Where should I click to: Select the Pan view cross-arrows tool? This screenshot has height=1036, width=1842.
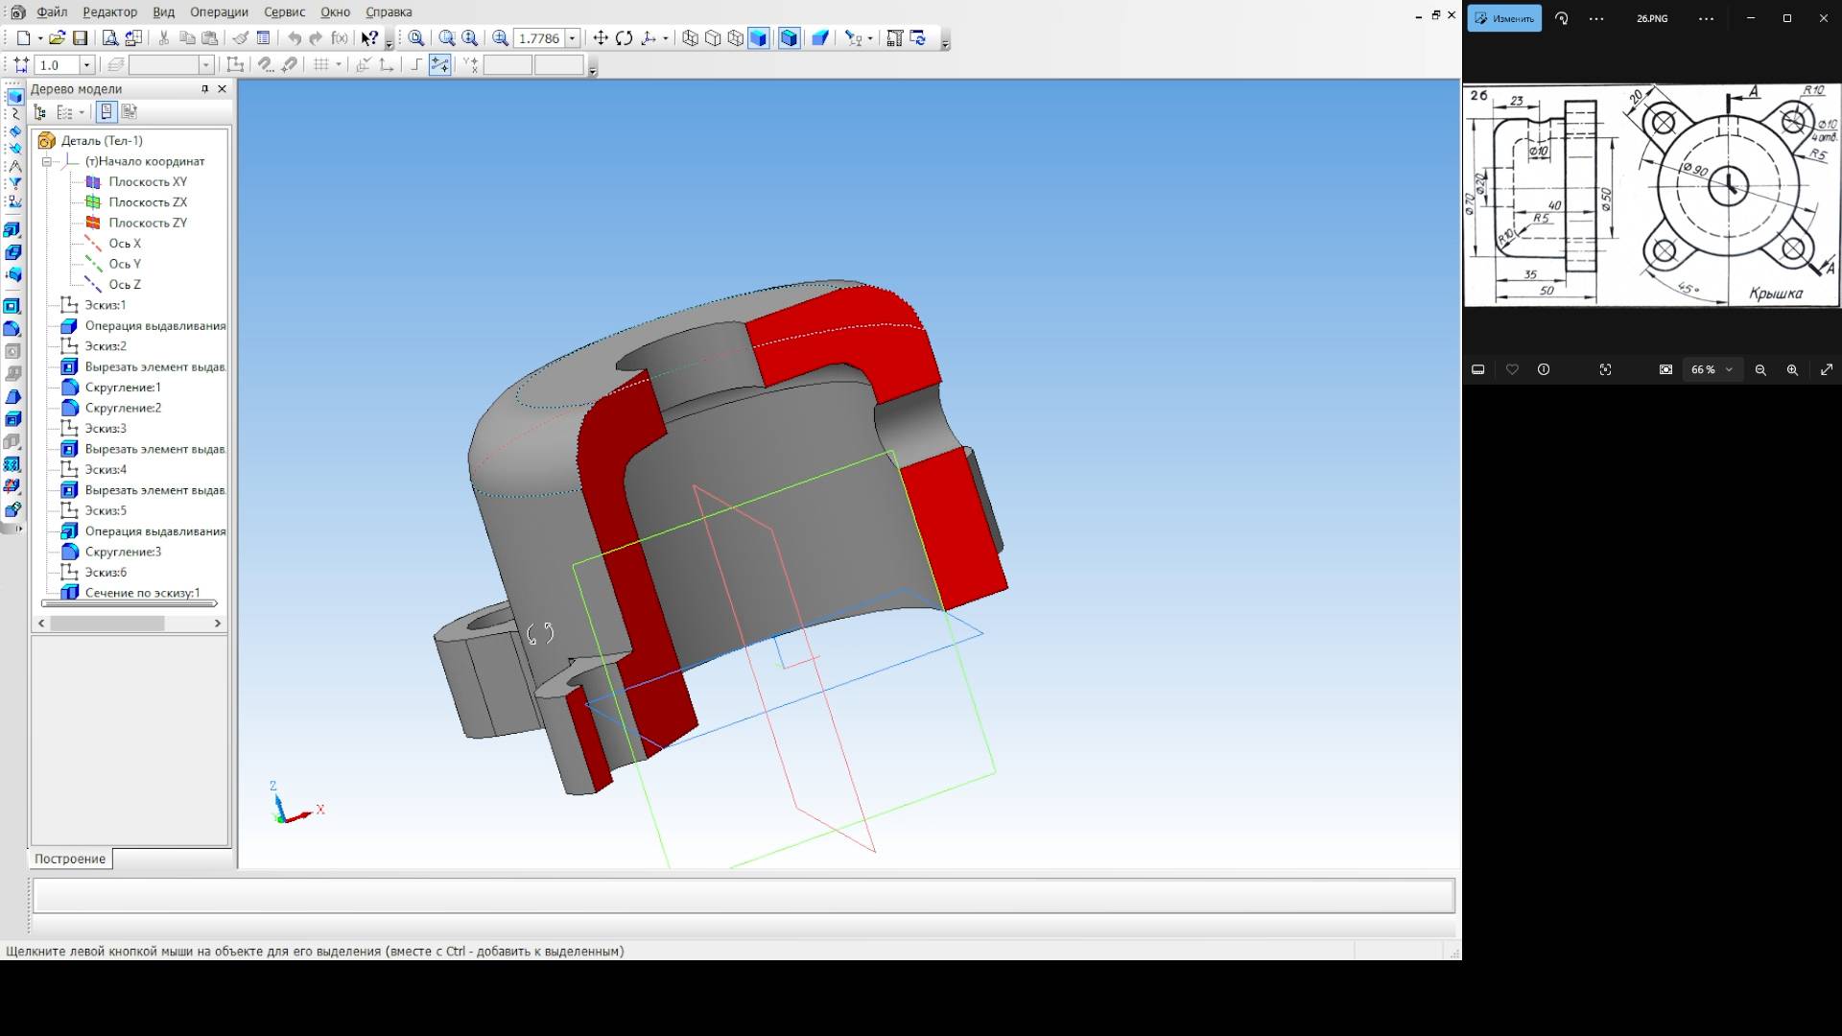point(601,38)
